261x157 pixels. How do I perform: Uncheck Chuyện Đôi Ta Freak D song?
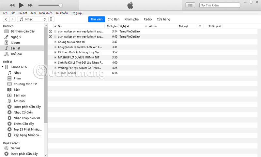pyautogui.click(x=55, y=47)
